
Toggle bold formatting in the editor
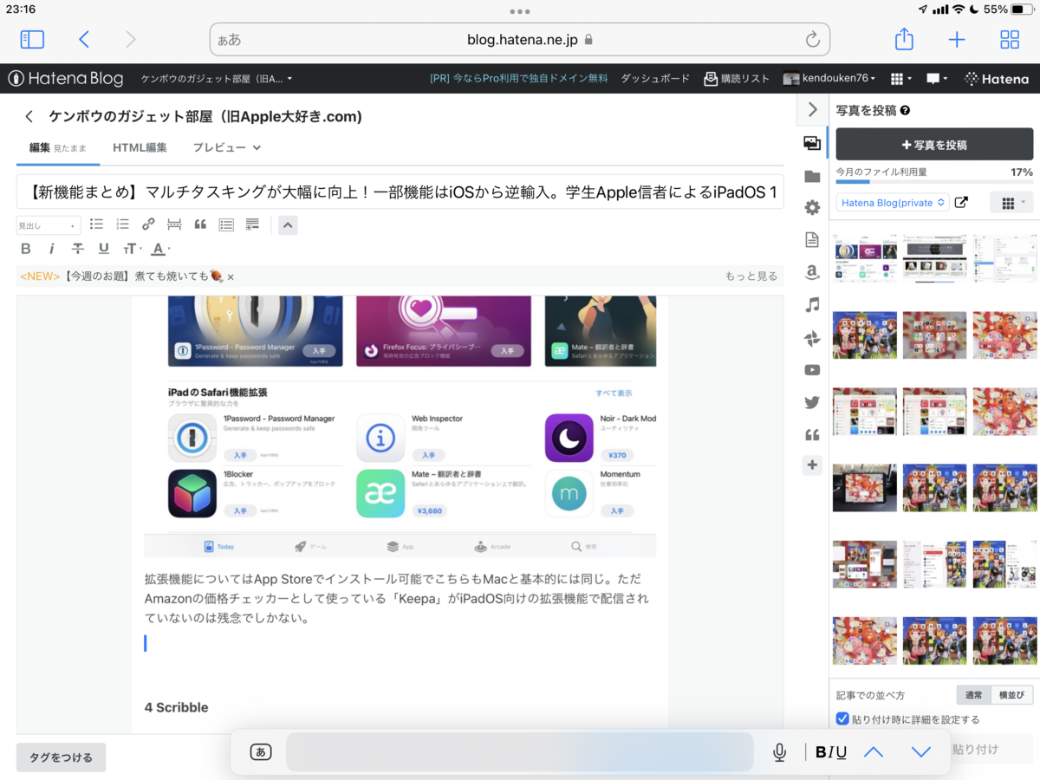click(25, 248)
